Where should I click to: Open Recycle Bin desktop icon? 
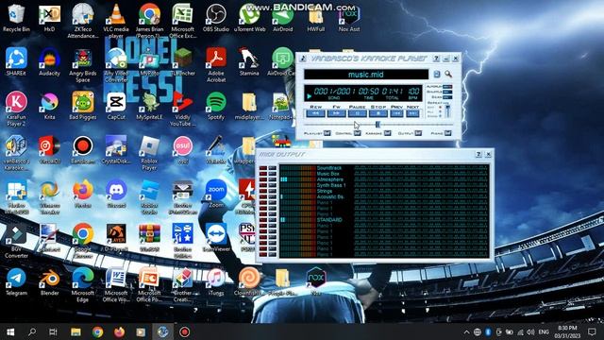pos(16,18)
